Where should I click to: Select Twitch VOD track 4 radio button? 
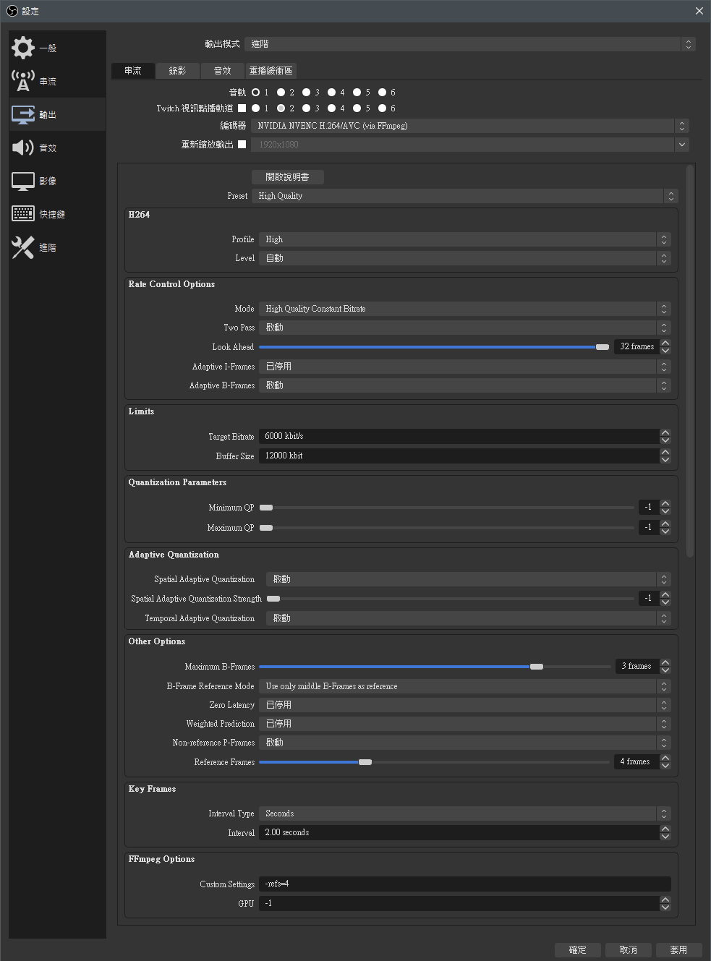tap(331, 108)
